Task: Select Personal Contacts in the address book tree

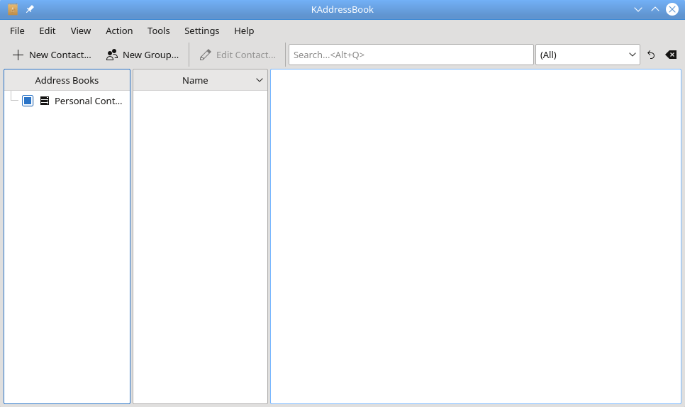Action: point(88,101)
